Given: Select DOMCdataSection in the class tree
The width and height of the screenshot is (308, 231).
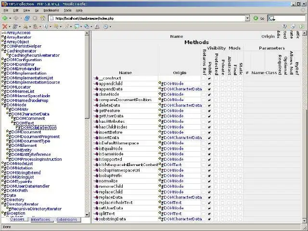Looking at the screenshot, I should coord(38,128).
